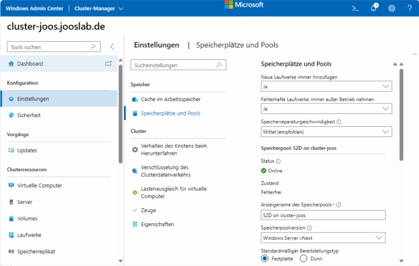Click the Anzeigename des Speicherpools input field

coord(323,215)
